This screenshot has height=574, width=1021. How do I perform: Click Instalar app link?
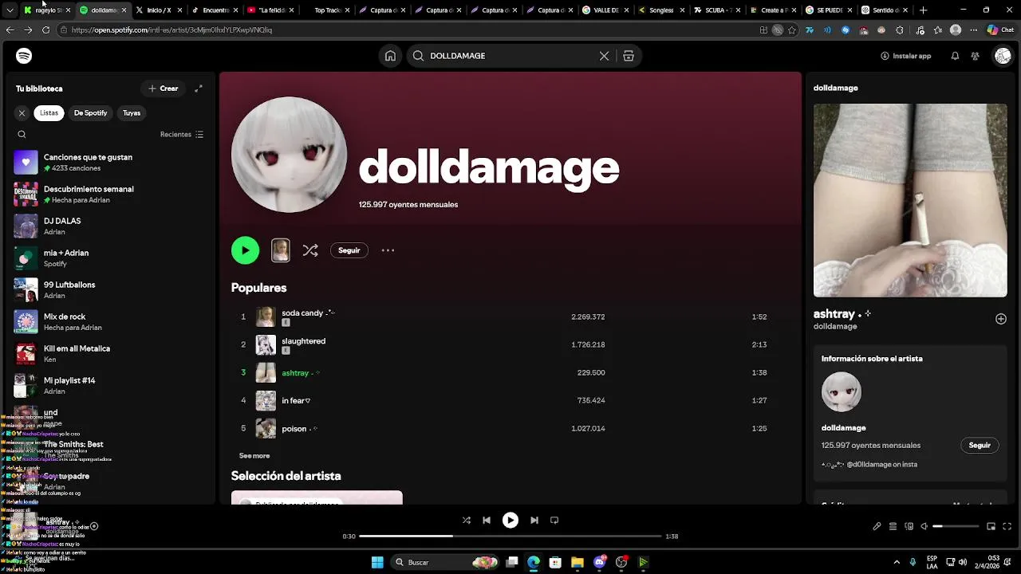pos(905,56)
